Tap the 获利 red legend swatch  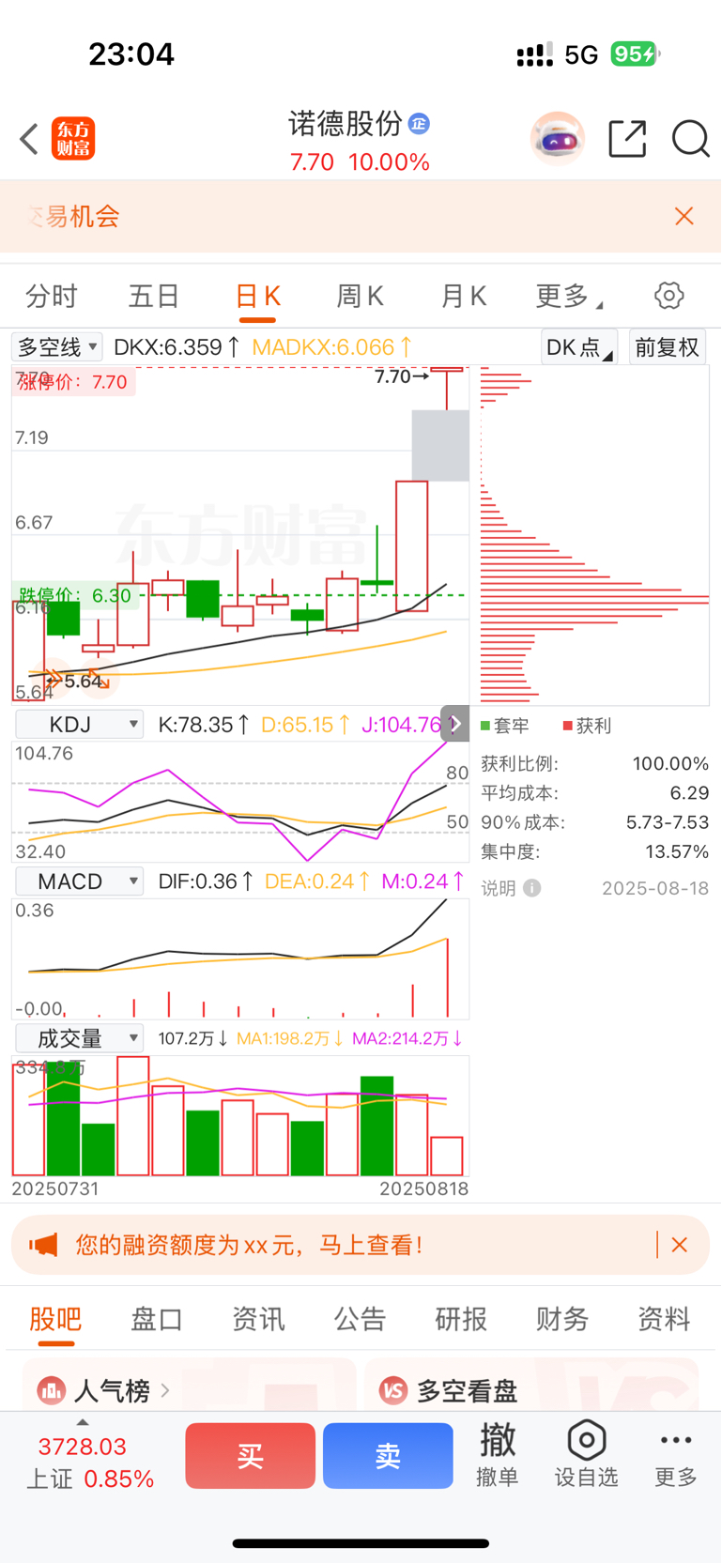(x=567, y=726)
